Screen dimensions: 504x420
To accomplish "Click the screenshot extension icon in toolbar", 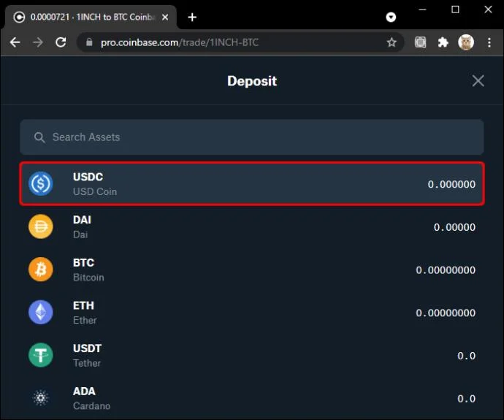I will coord(420,42).
